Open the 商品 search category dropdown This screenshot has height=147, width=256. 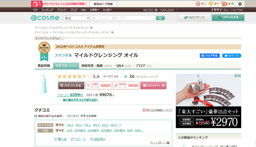point(76,18)
